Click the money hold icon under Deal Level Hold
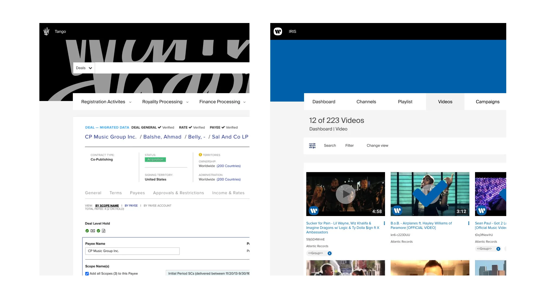The image size is (540, 303). (x=93, y=231)
